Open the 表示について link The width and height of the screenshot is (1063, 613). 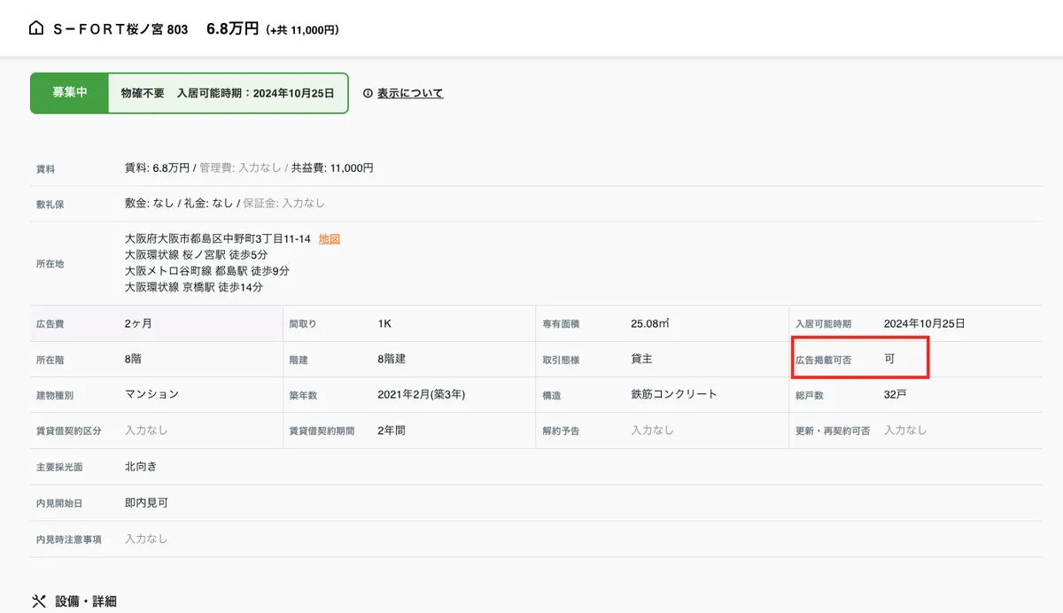coord(410,93)
